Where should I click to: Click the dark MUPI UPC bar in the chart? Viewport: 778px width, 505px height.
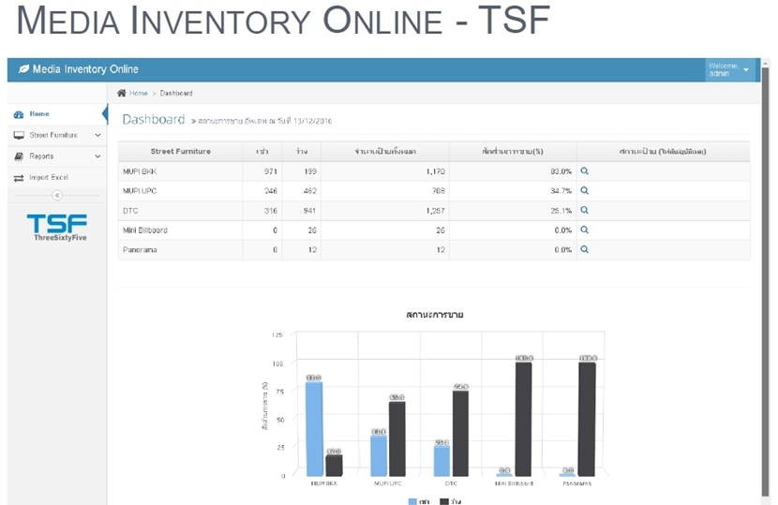tap(396, 439)
